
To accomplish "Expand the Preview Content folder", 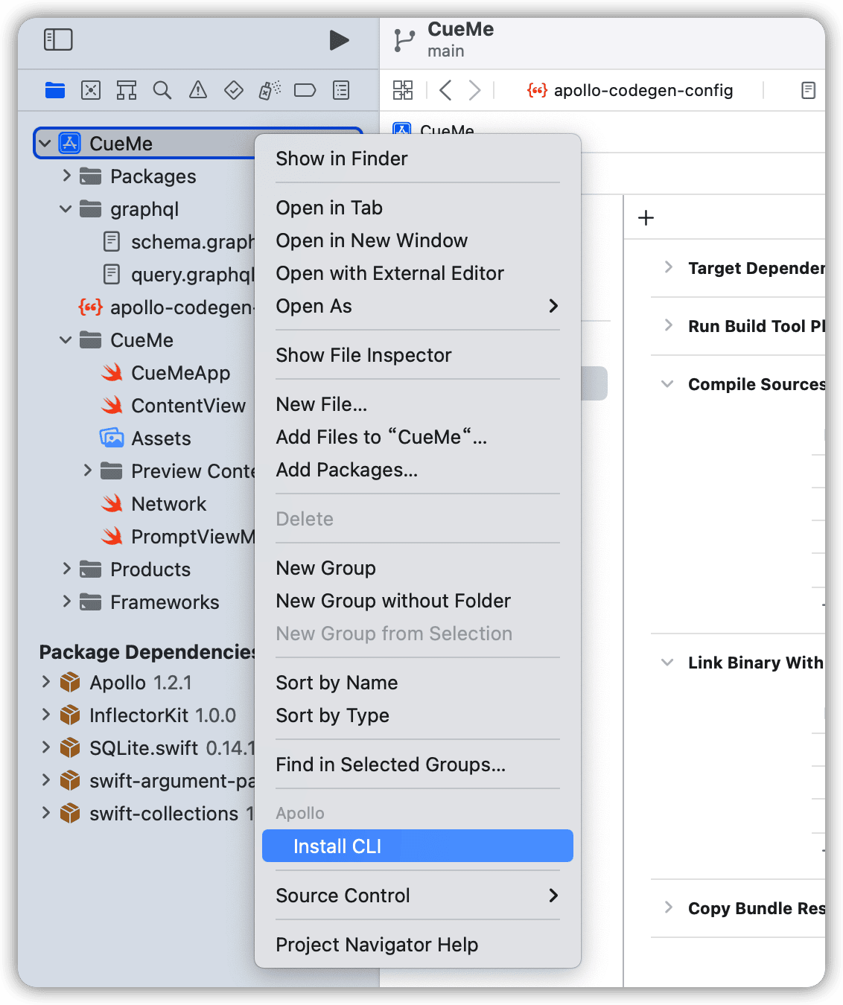I will [x=87, y=470].
